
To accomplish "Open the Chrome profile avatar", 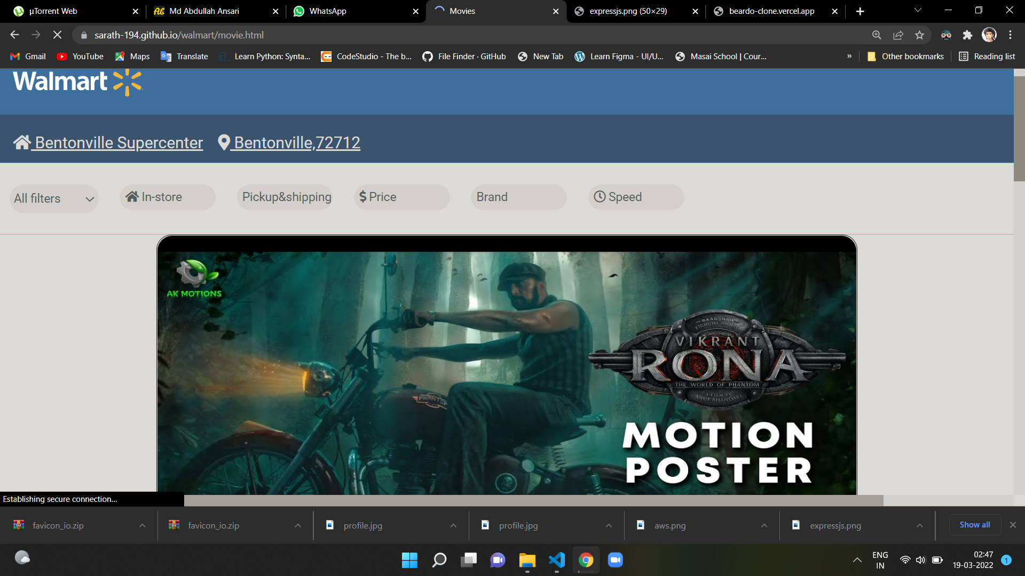I will coord(989,35).
